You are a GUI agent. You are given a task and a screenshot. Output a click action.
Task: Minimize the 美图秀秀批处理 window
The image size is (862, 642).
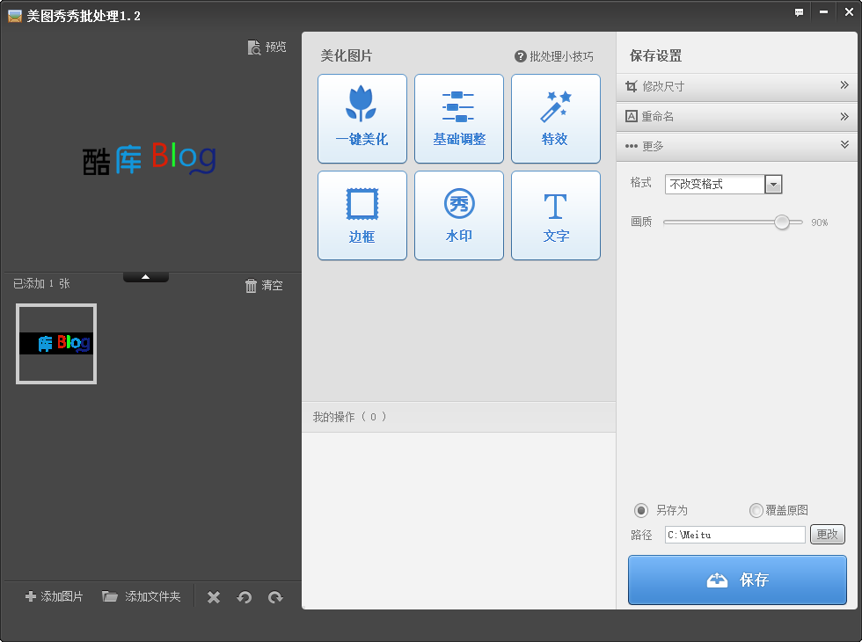[823, 12]
